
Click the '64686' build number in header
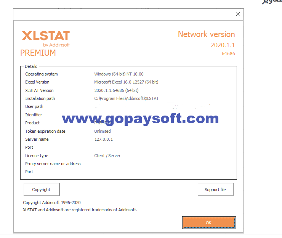228,54
